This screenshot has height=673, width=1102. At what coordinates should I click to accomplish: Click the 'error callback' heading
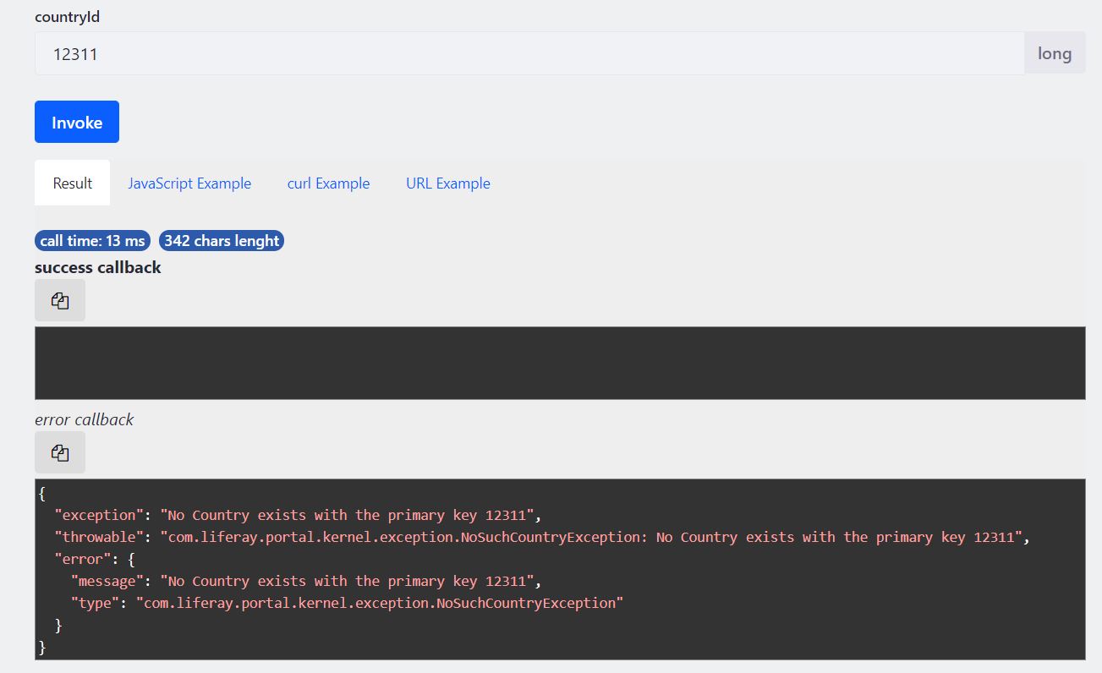coord(85,419)
